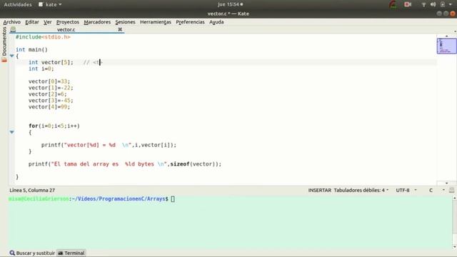Click the screen recorder camera icon
457x257 pixels.
[408, 4]
